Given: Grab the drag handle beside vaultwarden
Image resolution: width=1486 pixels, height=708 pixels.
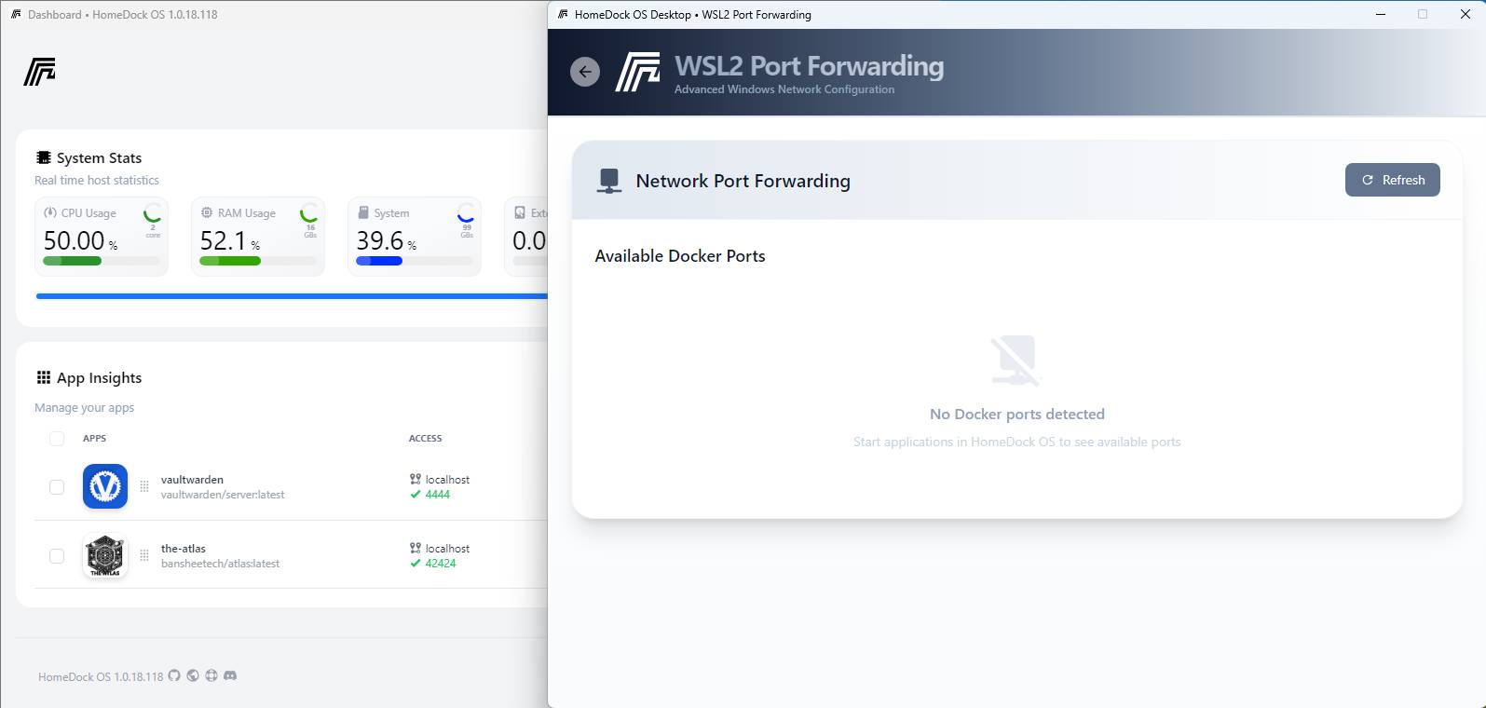Looking at the screenshot, I should click(144, 486).
